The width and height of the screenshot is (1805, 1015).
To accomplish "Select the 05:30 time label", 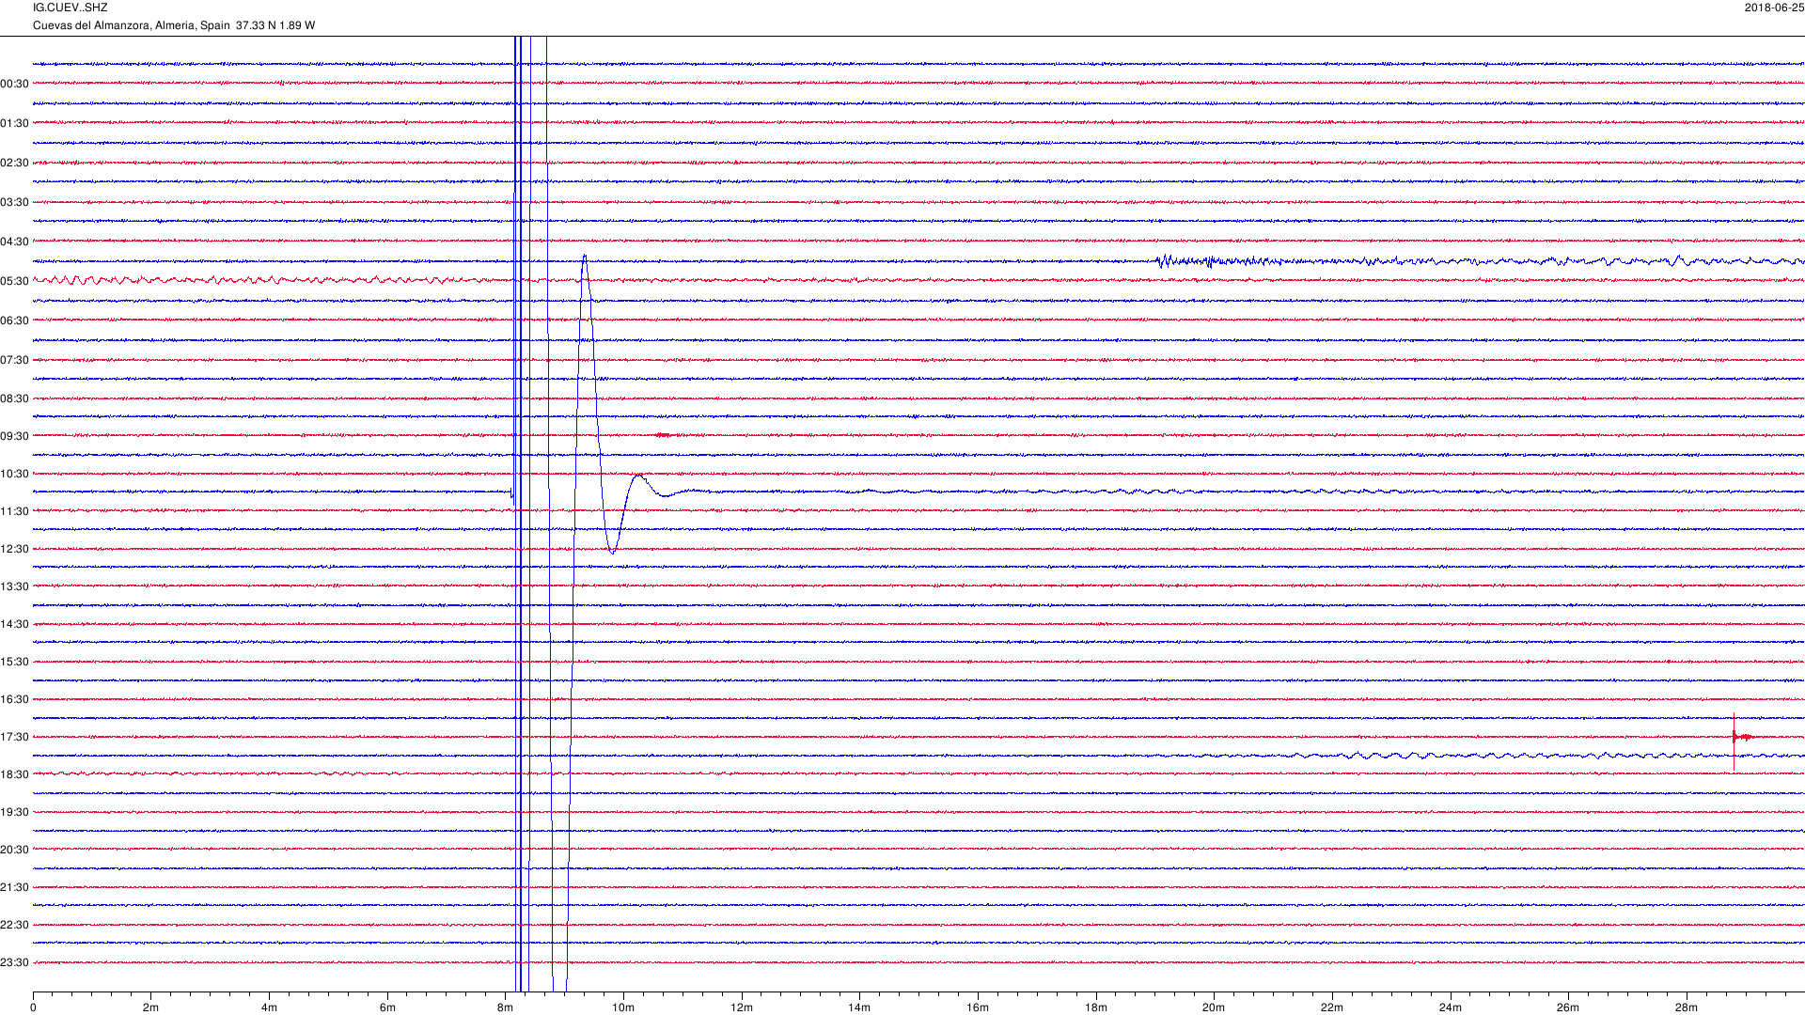I will click(x=14, y=281).
